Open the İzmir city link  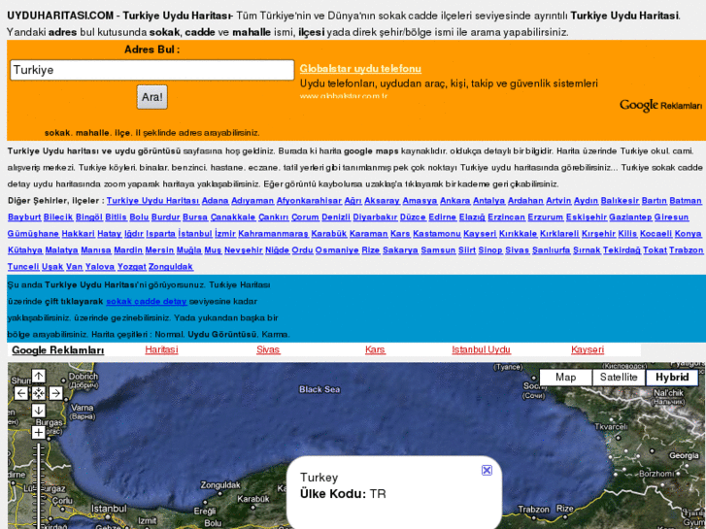click(x=225, y=234)
